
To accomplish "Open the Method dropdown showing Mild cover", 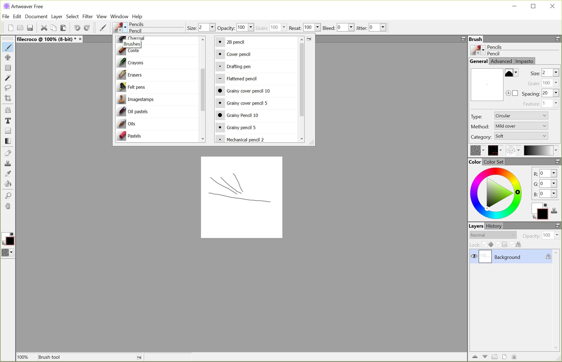I will (521, 126).
